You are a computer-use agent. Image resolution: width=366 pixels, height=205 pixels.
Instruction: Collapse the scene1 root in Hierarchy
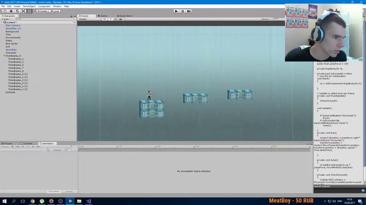(x=2, y=22)
